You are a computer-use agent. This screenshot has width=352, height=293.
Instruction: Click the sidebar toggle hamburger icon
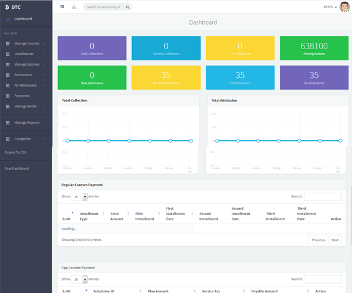62,7
